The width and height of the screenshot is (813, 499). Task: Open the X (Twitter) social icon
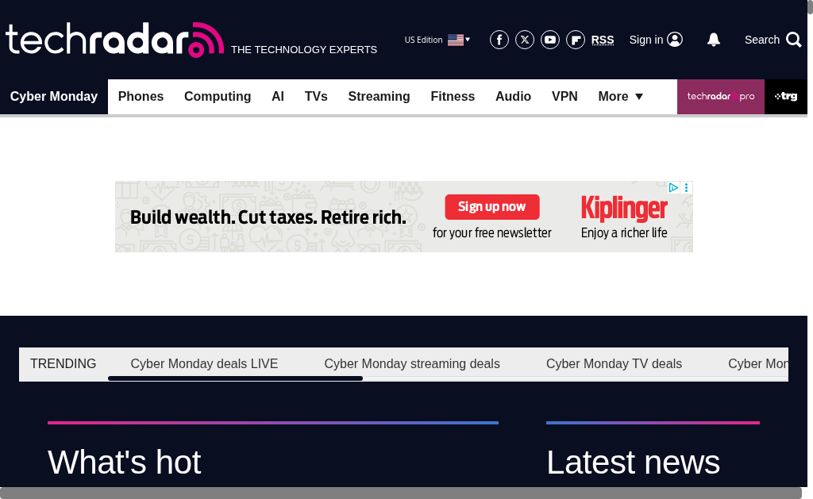point(525,40)
